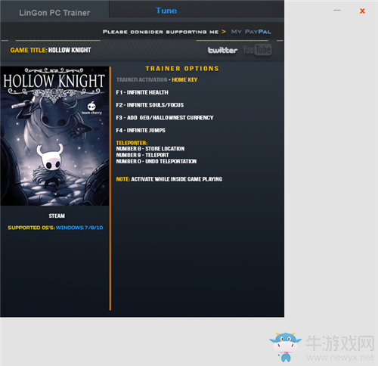Click F3 Add Geo/Hallownest Currency

165,118
